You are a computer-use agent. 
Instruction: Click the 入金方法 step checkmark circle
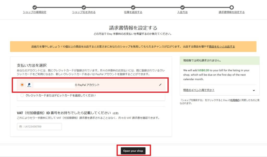coord(182,7)
